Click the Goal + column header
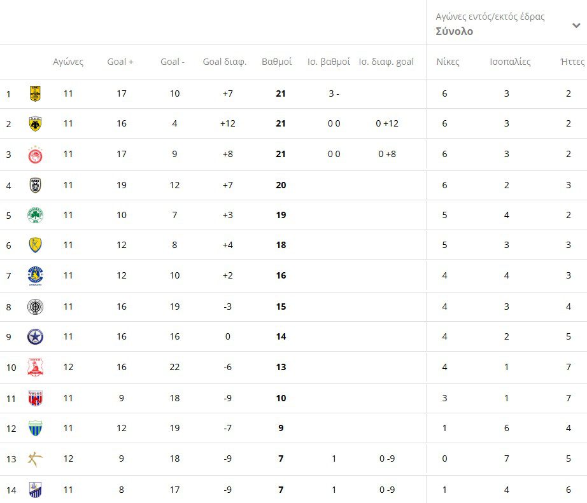The image size is (587, 503). (x=120, y=62)
